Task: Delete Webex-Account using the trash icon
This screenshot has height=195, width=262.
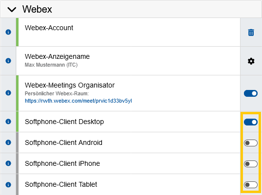Action: tap(251, 32)
